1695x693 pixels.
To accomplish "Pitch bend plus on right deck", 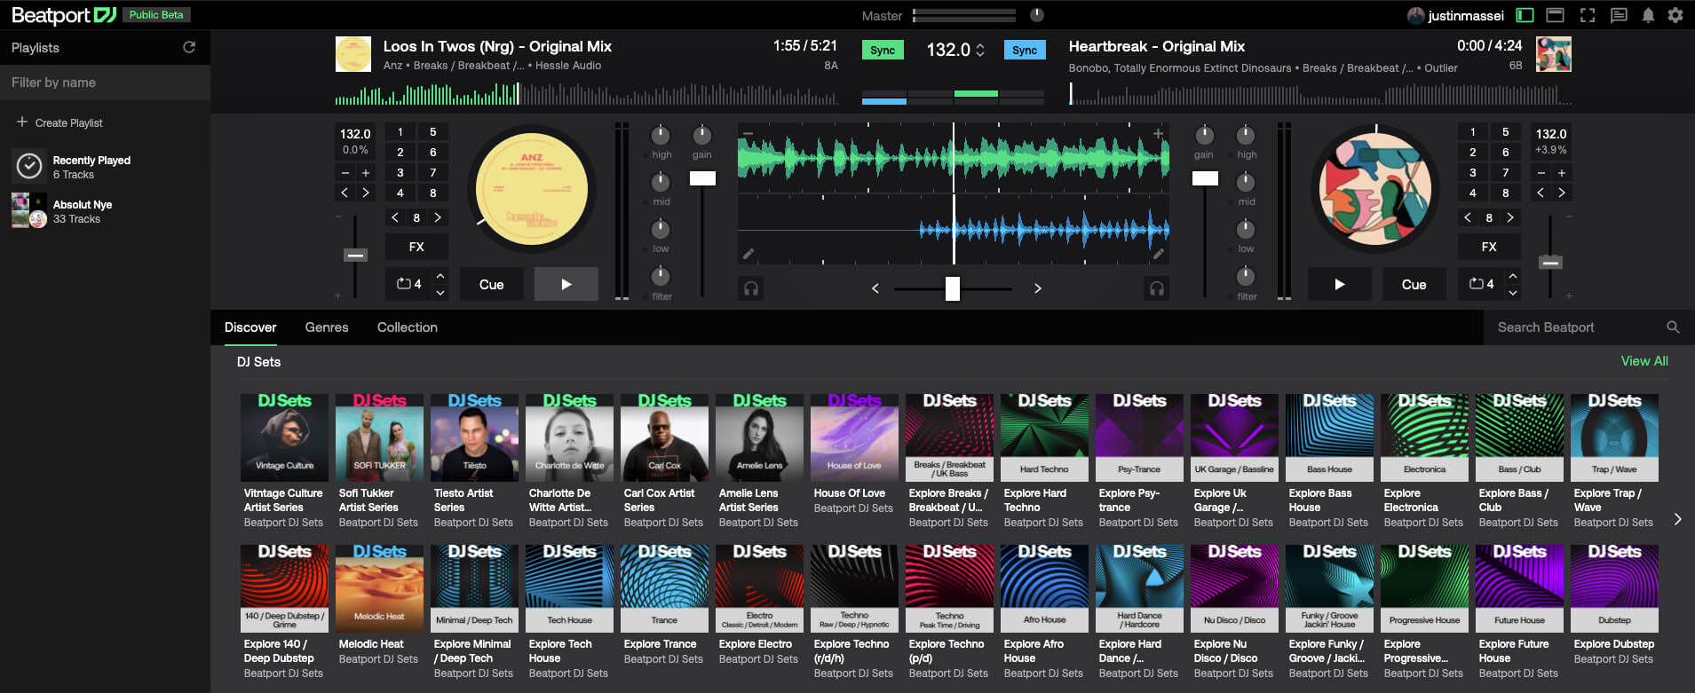I will [1561, 173].
